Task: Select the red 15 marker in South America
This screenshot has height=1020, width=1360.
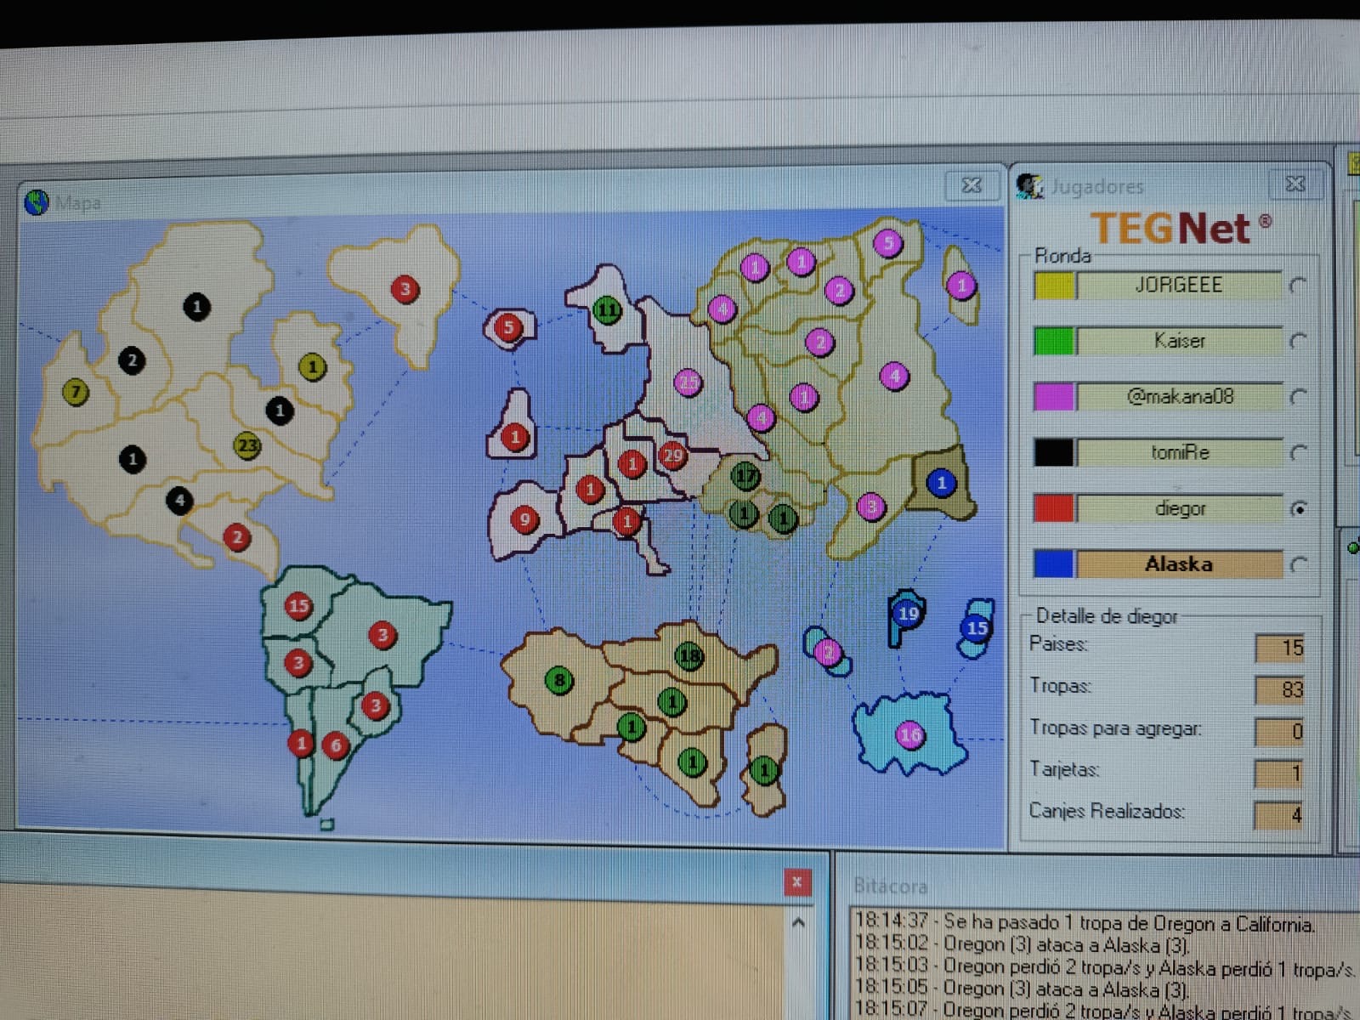Action: [x=298, y=606]
